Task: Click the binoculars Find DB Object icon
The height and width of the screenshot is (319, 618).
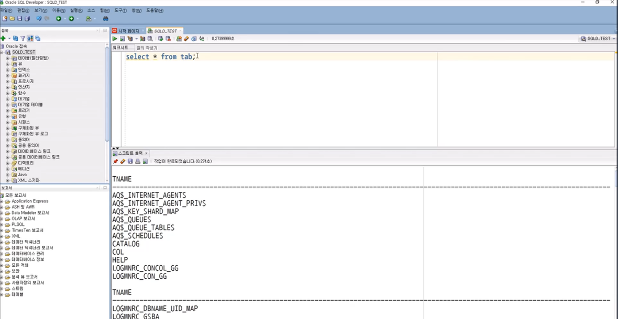Action: tap(106, 18)
